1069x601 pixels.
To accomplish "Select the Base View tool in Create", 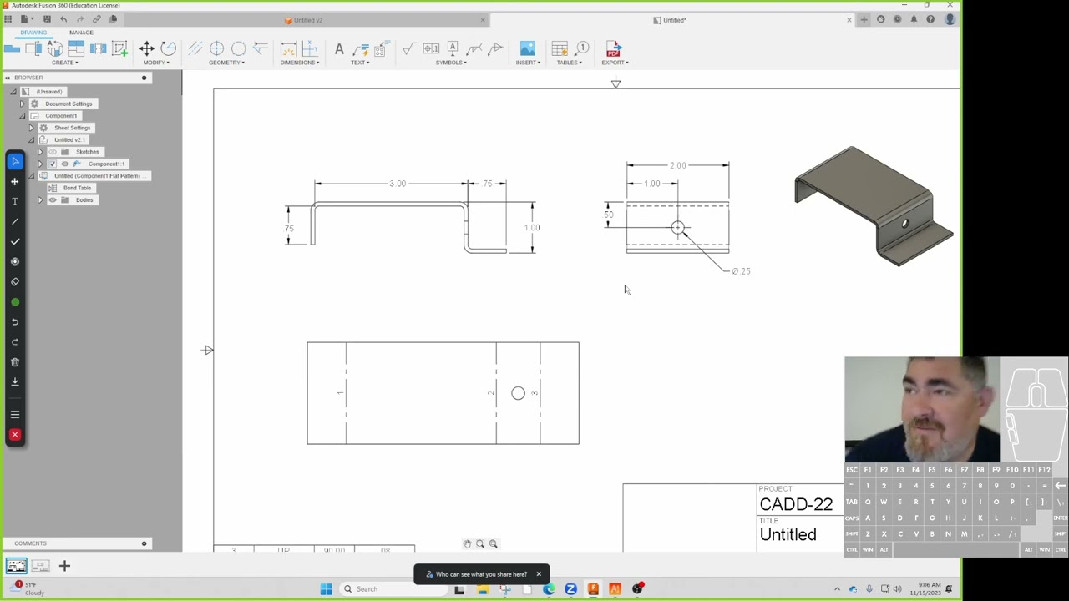I will [12, 49].
